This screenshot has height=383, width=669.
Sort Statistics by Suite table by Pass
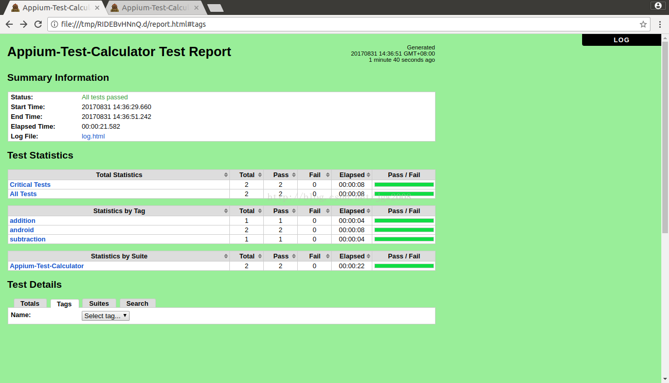point(281,256)
